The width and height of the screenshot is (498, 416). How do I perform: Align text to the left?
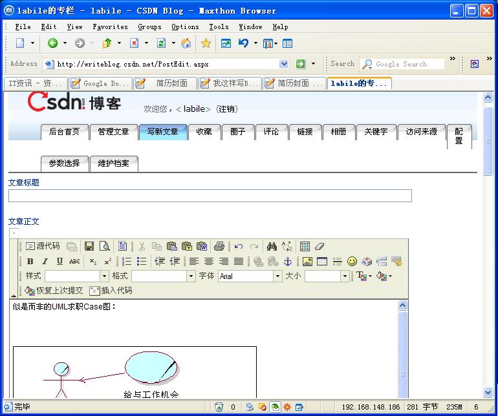coord(194,262)
